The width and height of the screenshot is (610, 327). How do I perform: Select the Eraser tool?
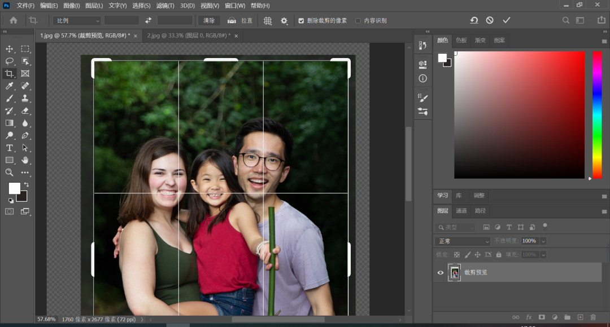(25, 111)
